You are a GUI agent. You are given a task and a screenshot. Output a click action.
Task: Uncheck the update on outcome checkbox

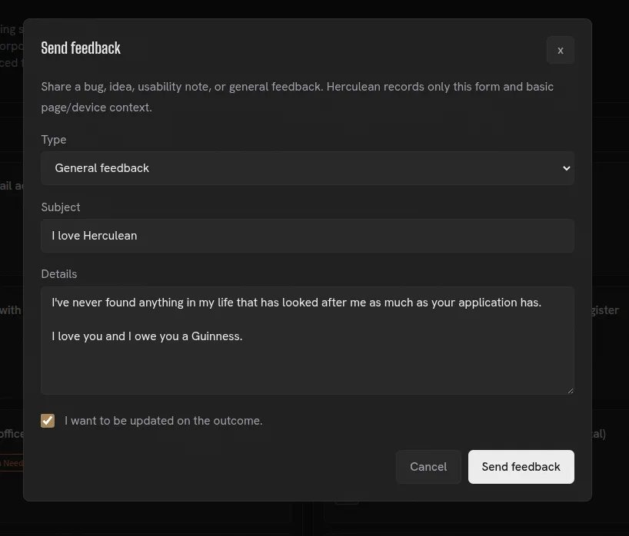click(x=48, y=421)
